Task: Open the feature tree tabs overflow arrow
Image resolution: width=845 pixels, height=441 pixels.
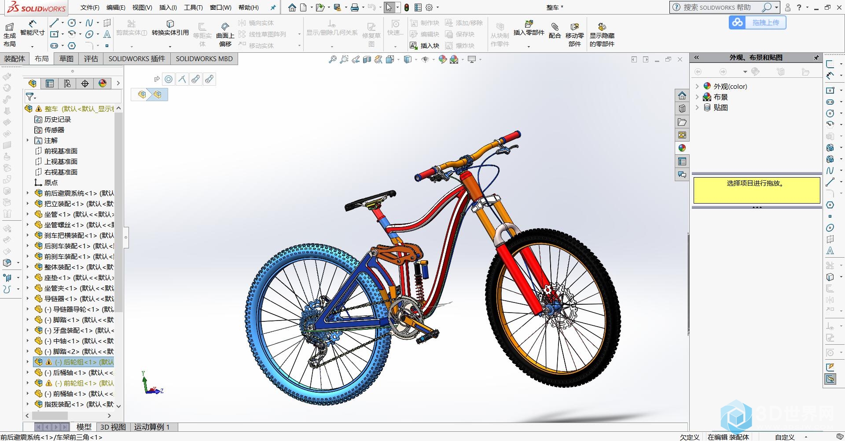Action: pos(118,84)
